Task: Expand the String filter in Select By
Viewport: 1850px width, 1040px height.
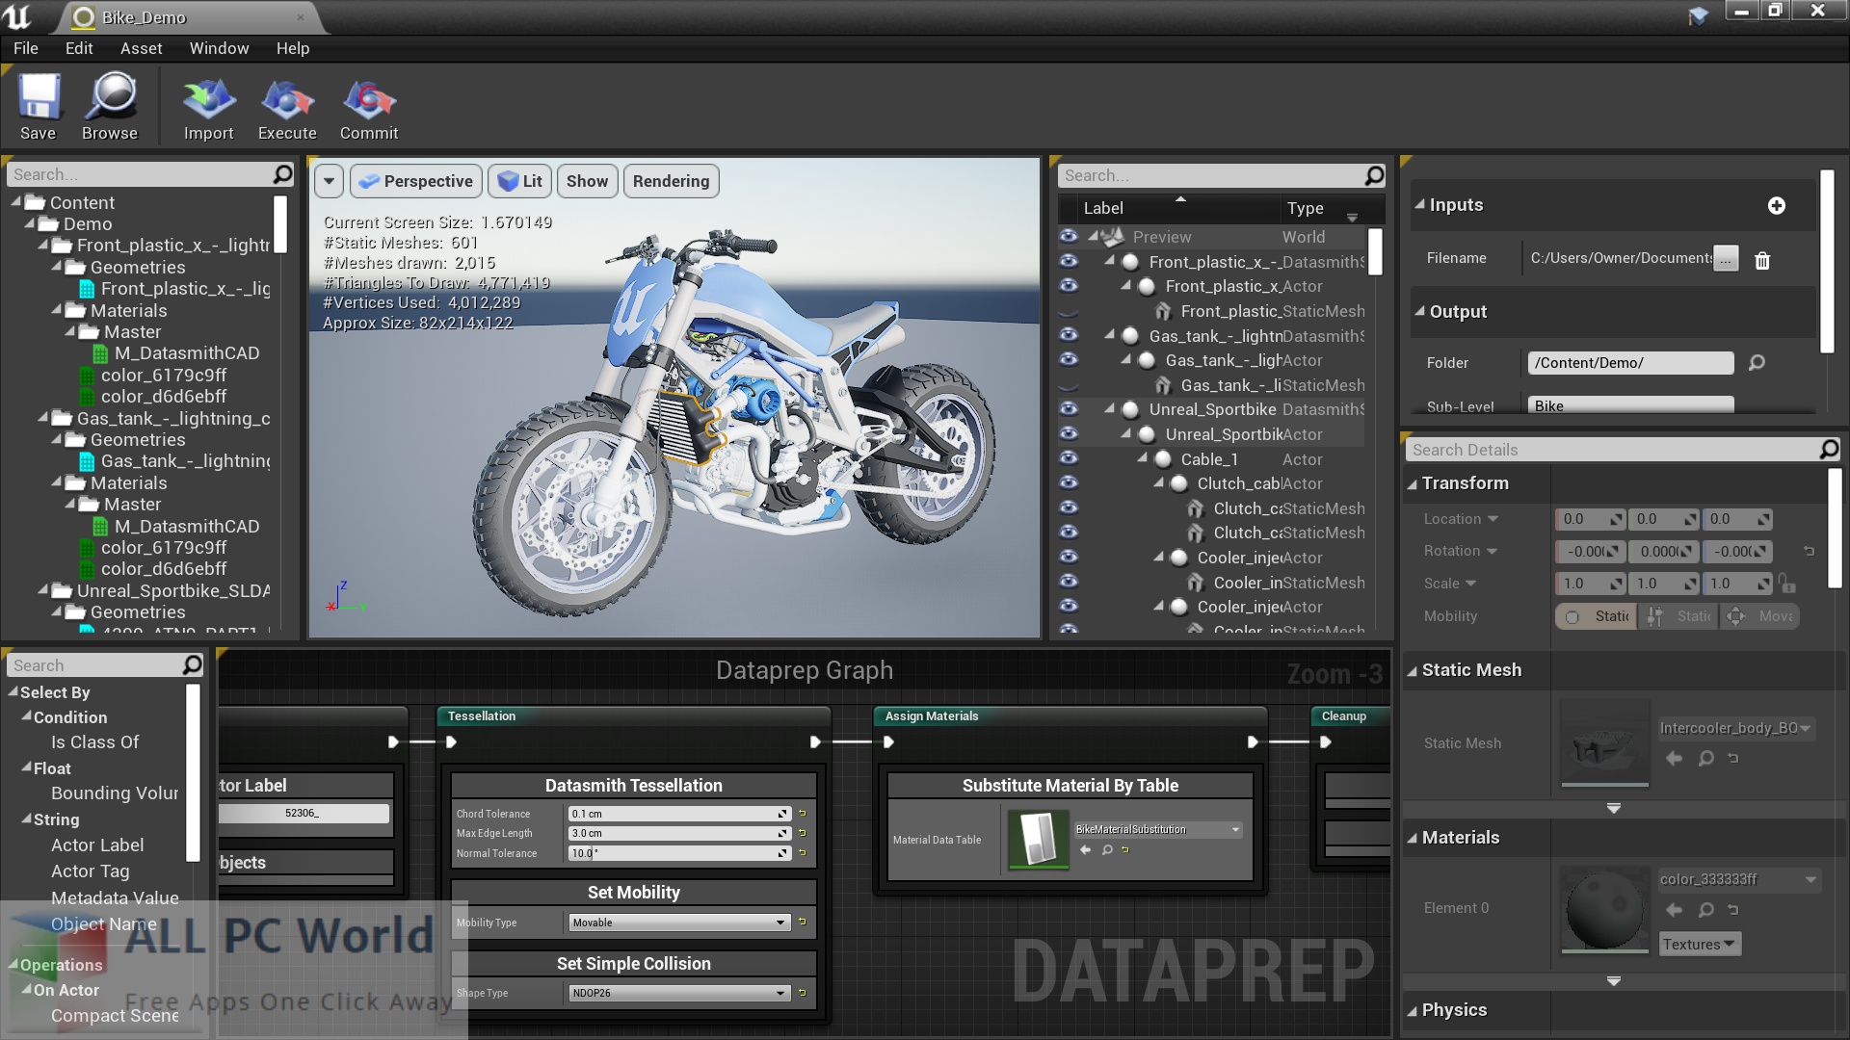Action: [x=28, y=818]
